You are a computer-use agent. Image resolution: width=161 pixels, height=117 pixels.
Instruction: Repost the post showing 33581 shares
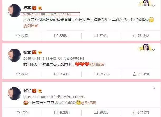click(61, 36)
